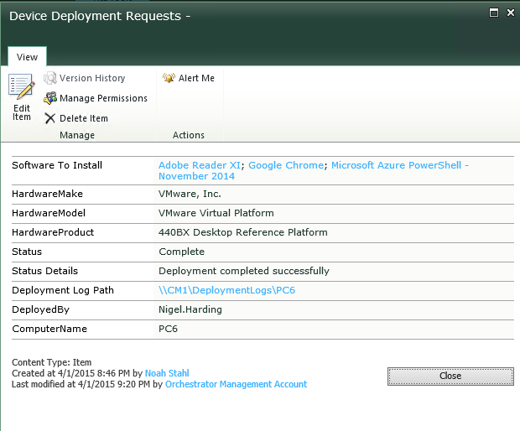
Task: Open Orchestrator Management Account link
Action: 236,384
